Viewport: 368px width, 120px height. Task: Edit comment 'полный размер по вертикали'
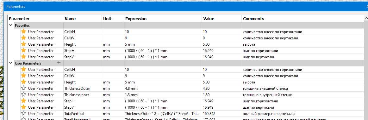pyautogui.click(x=268, y=114)
